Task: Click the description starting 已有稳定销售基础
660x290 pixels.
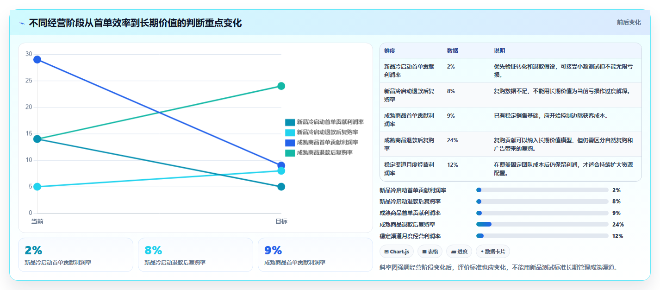Action: click(551, 116)
